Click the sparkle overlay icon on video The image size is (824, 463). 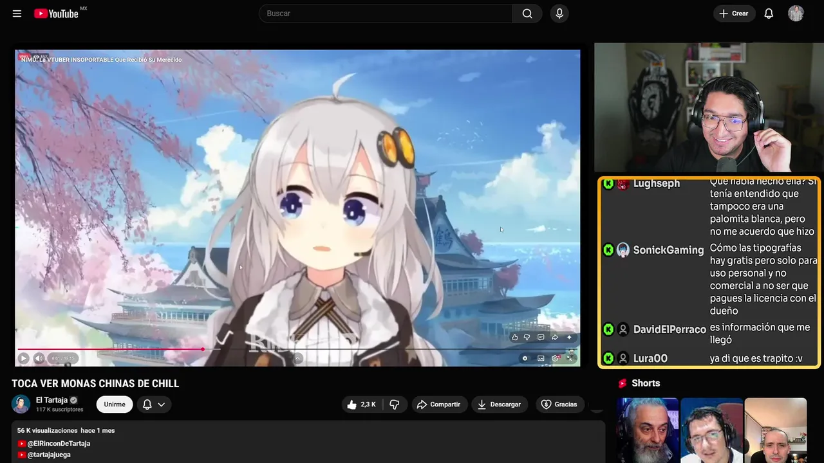[x=569, y=338]
